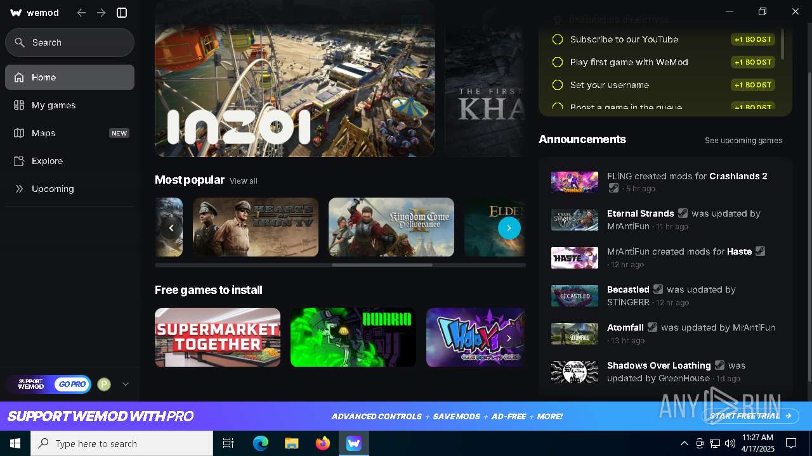Screen dimensions: 812x456
Task: Click the WeMod logo icon
Action: point(16,13)
